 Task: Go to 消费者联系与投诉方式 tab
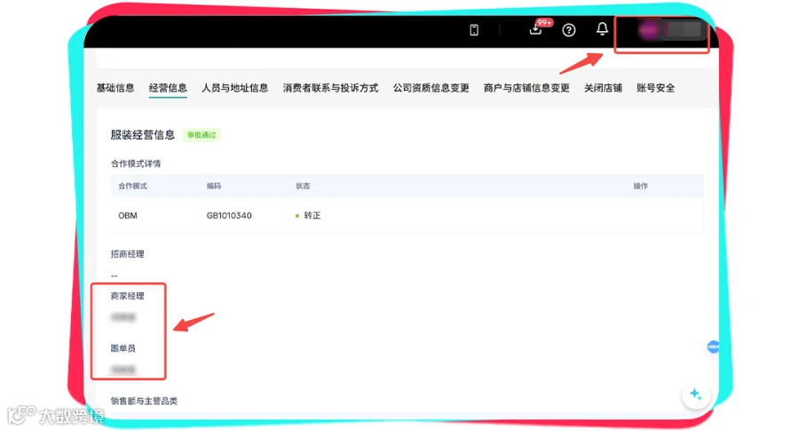[330, 88]
